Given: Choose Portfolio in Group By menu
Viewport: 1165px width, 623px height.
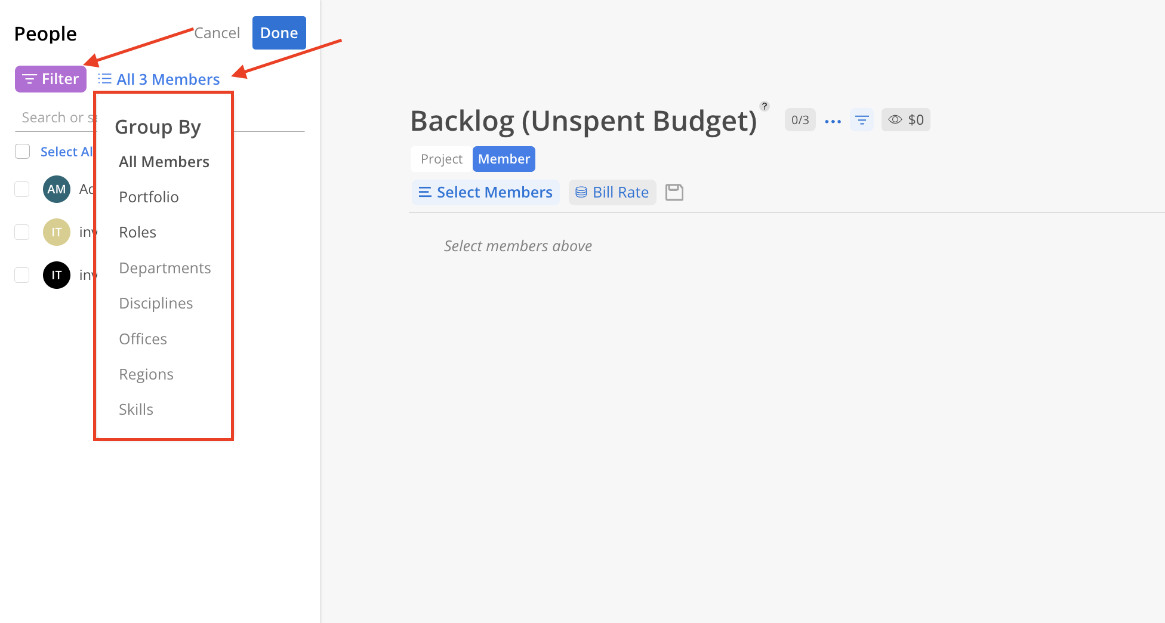Looking at the screenshot, I should tap(149, 197).
